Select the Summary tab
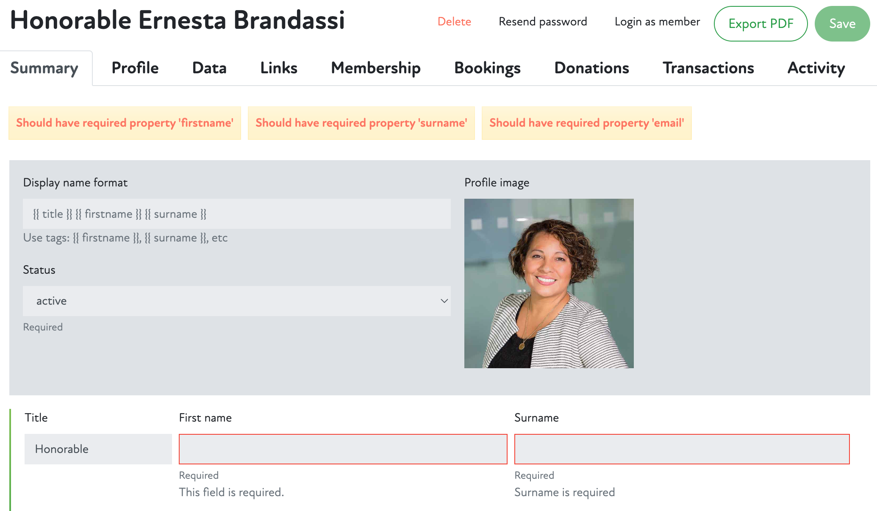The height and width of the screenshot is (511, 877). 44,68
